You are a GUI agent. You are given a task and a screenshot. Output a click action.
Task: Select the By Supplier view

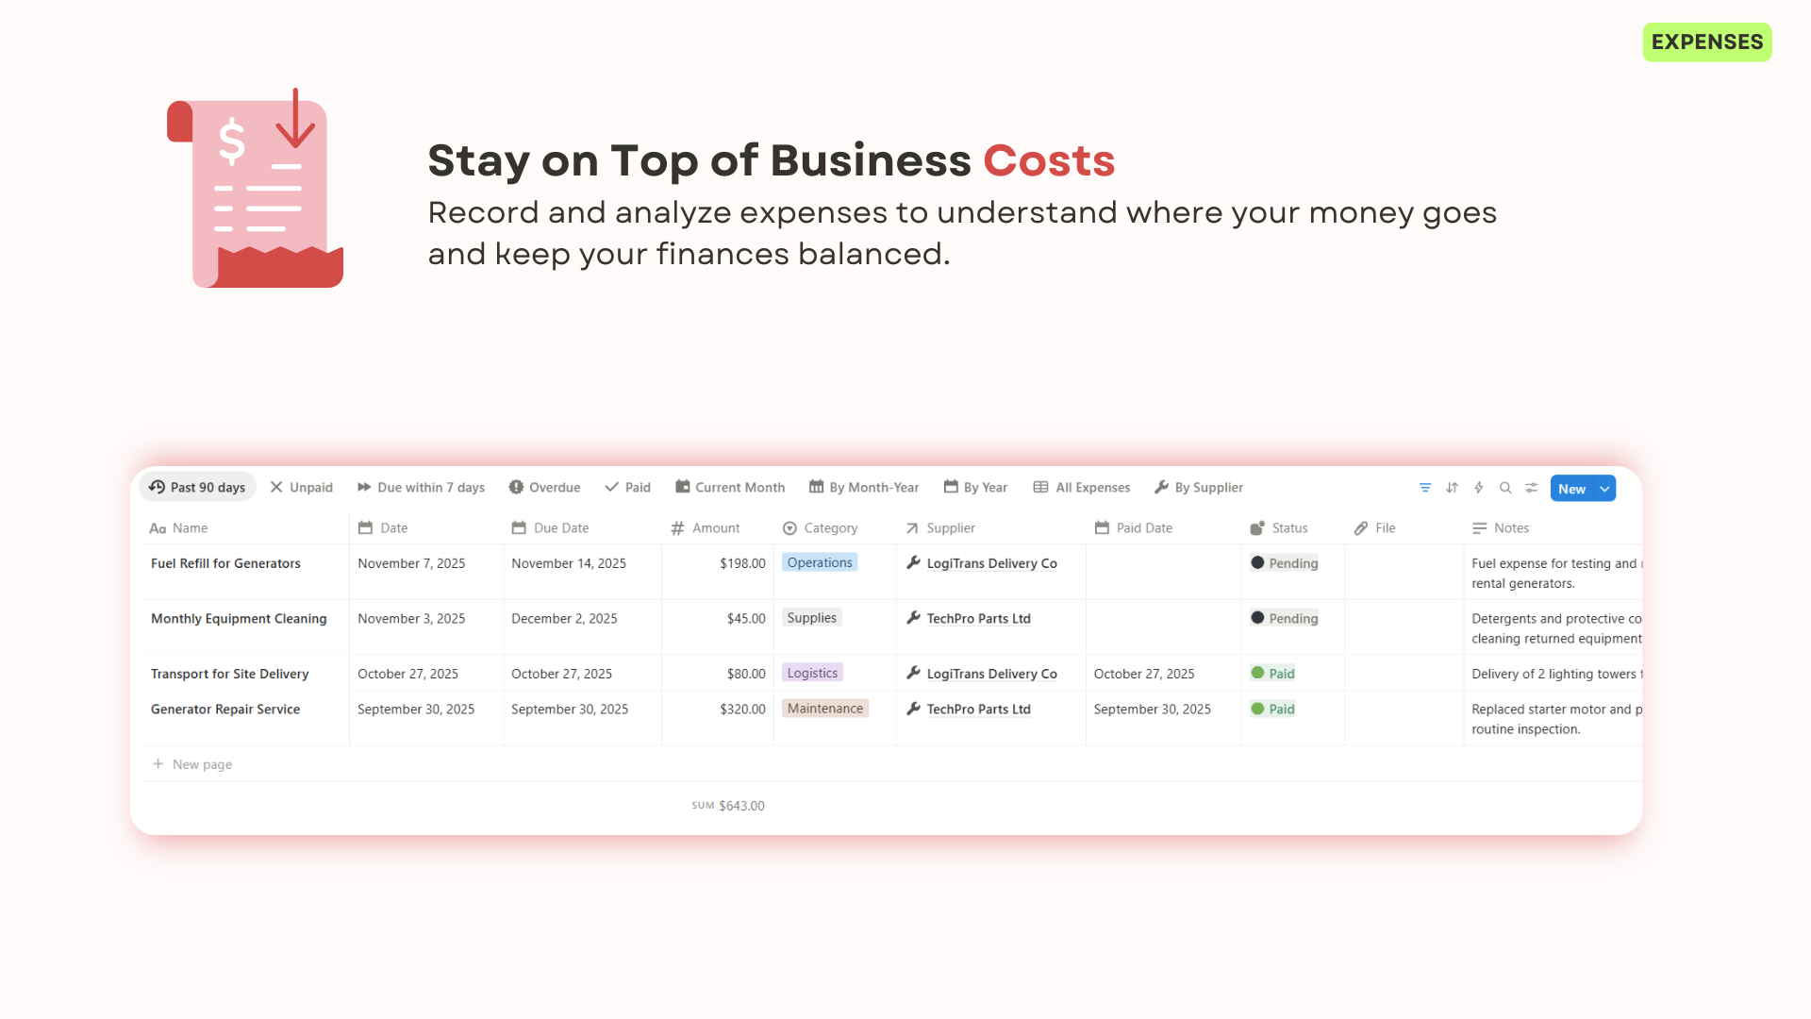[x=1198, y=487]
